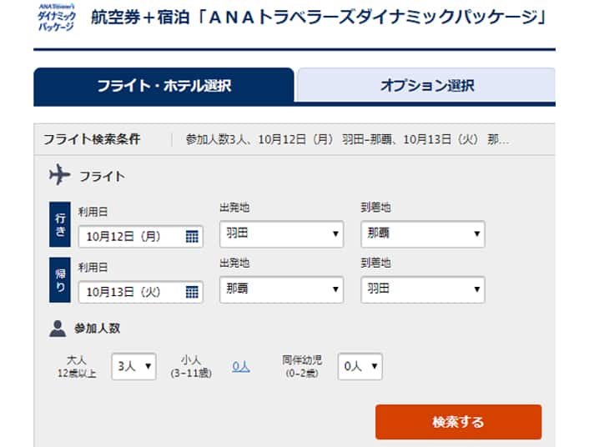The image size is (589, 447).
Task: Click the 帰り return label
Action: tap(60, 280)
